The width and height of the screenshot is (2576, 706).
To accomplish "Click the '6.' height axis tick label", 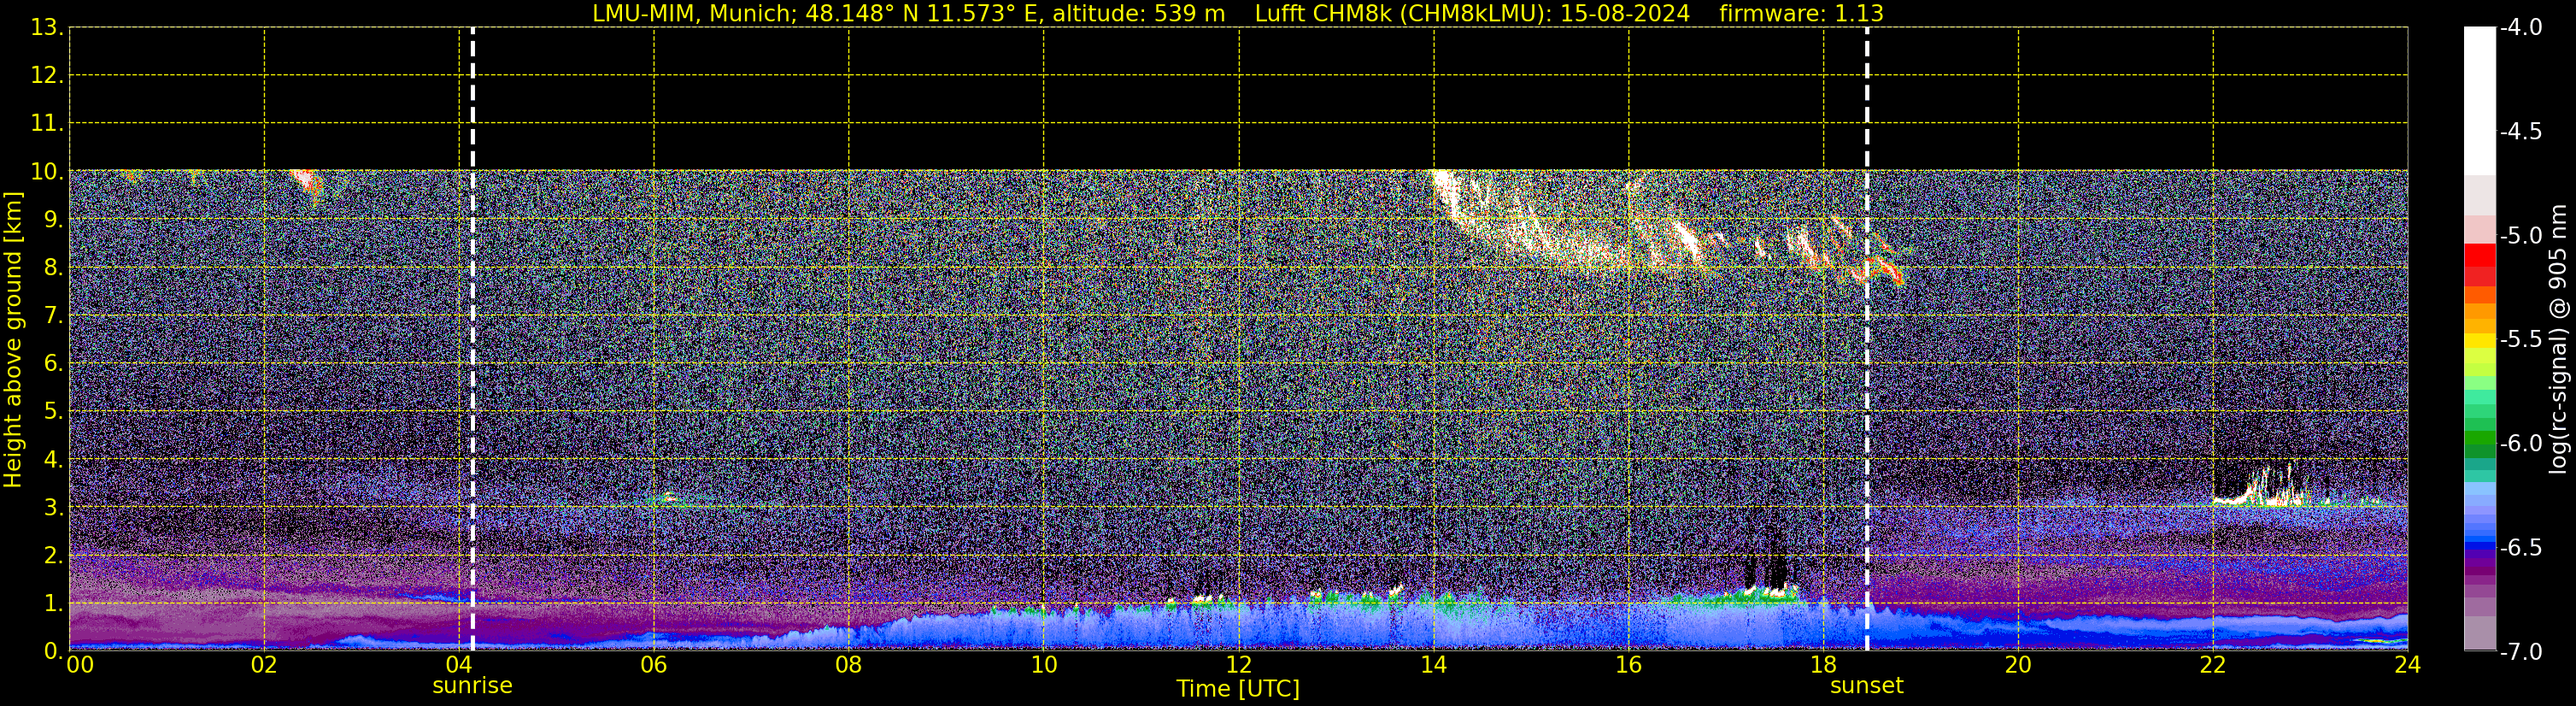I will 54,363.
